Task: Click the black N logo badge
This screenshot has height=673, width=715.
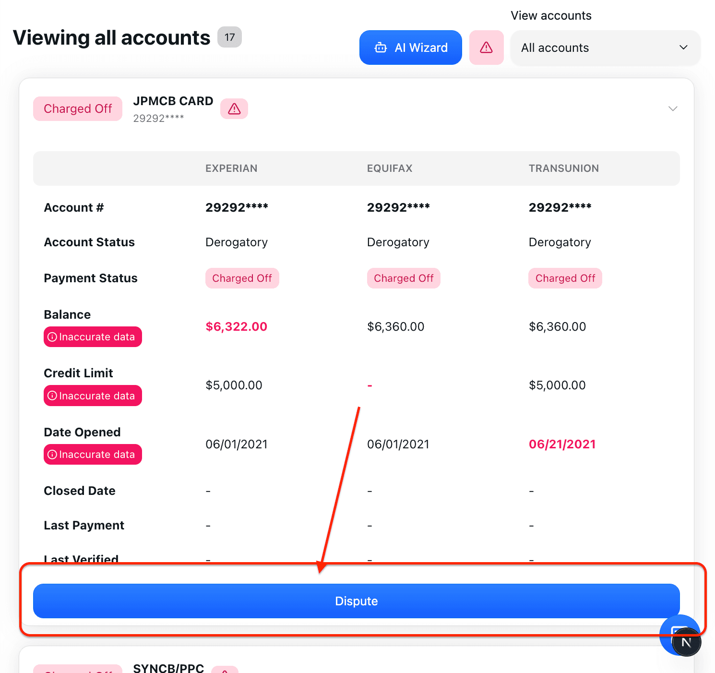Action: pos(686,642)
